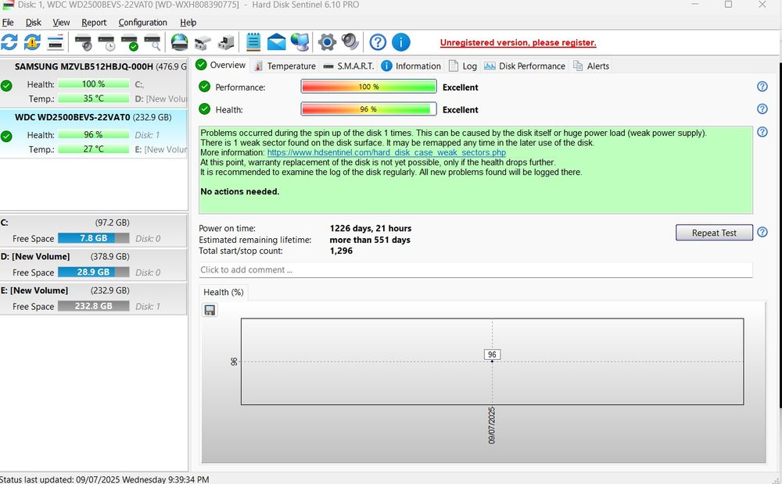Click help icon beside Performance bar
The width and height of the screenshot is (782, 484).
pos(762,86)
